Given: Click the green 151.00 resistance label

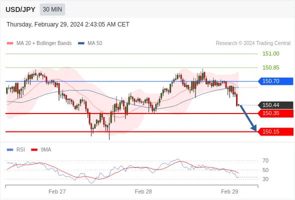Looking at the screenshot, I should coord(270,54).
